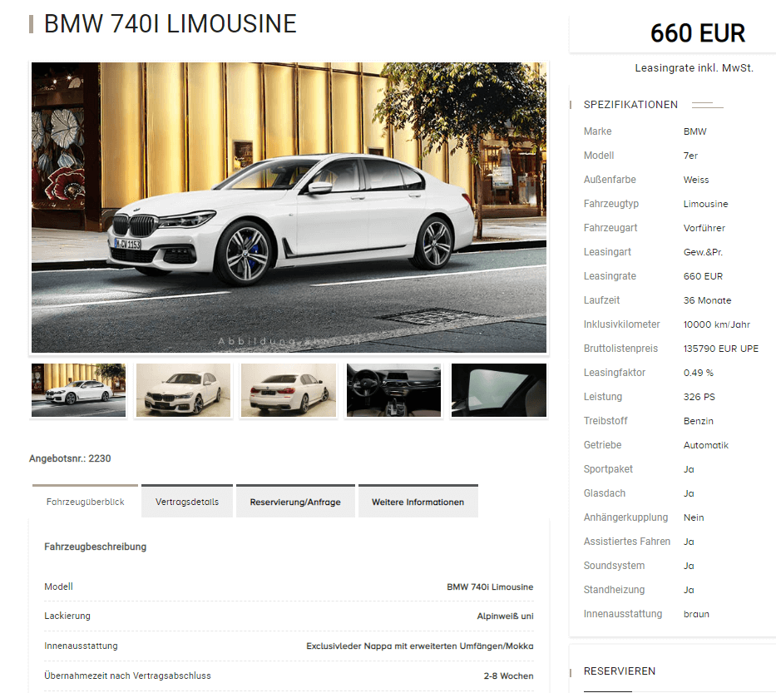Click the "Treibstoff" label
The width and height of the screenshot is (776, 693).
coord(605,421)
